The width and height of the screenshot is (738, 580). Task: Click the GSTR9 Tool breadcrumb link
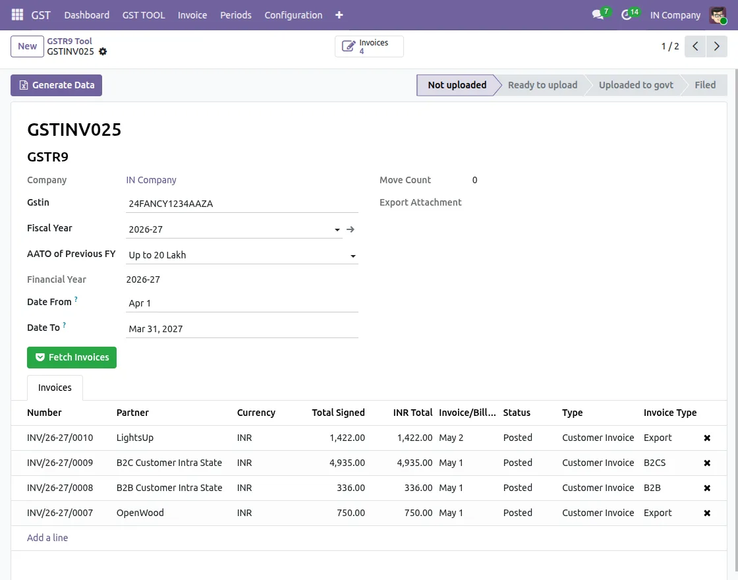point(69,41)
